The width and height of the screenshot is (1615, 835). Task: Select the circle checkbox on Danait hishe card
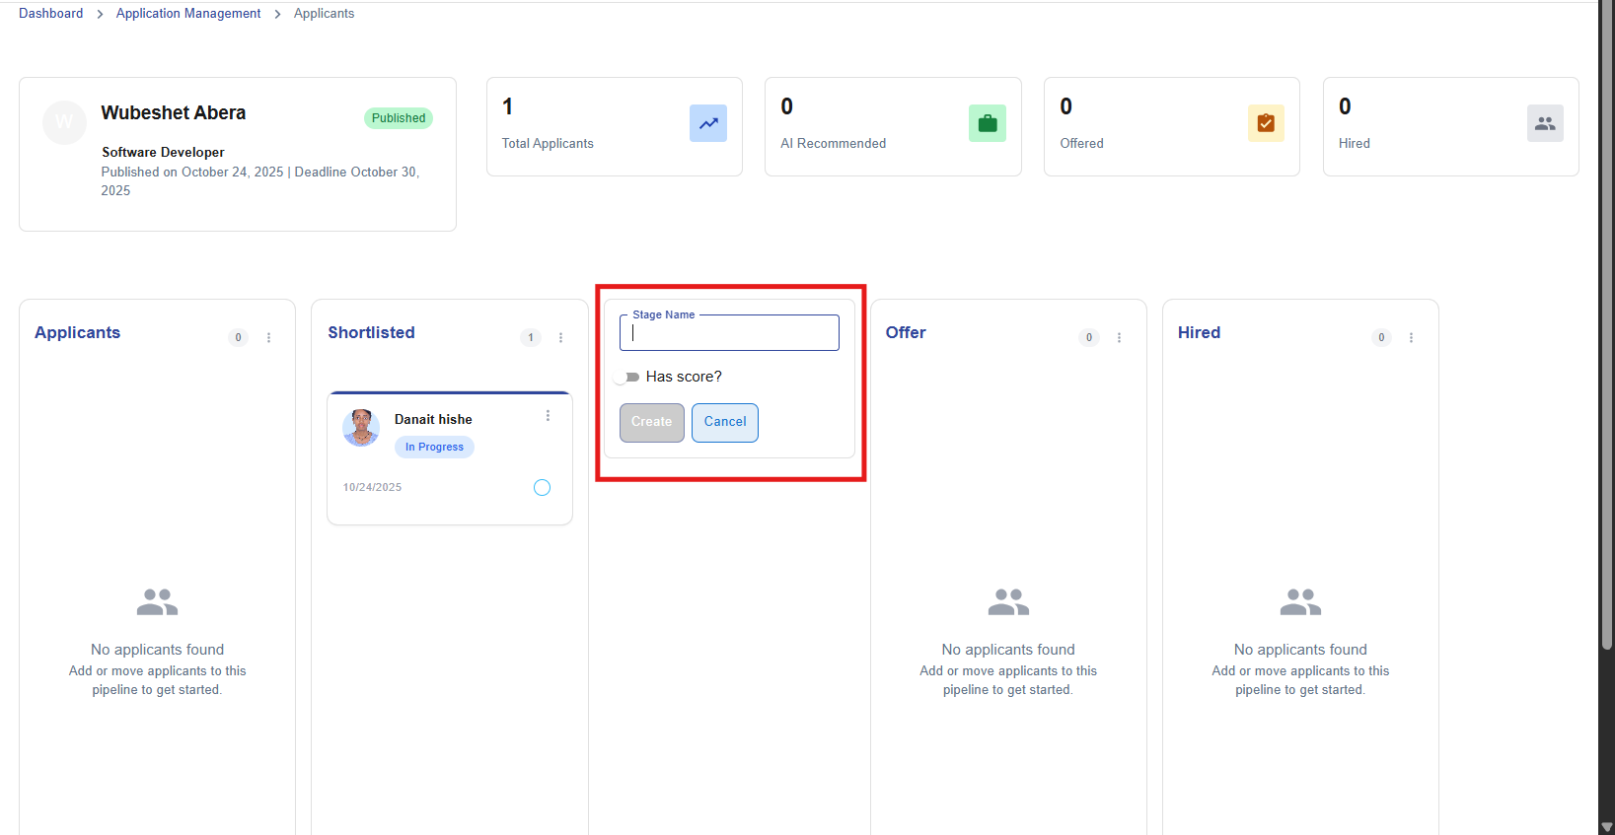(x=542, y=487)
